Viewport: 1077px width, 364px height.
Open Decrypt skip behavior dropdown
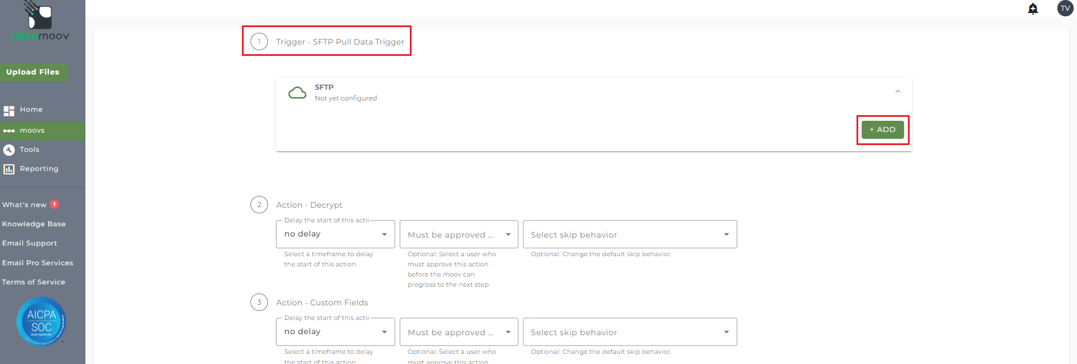coord(630,235)
